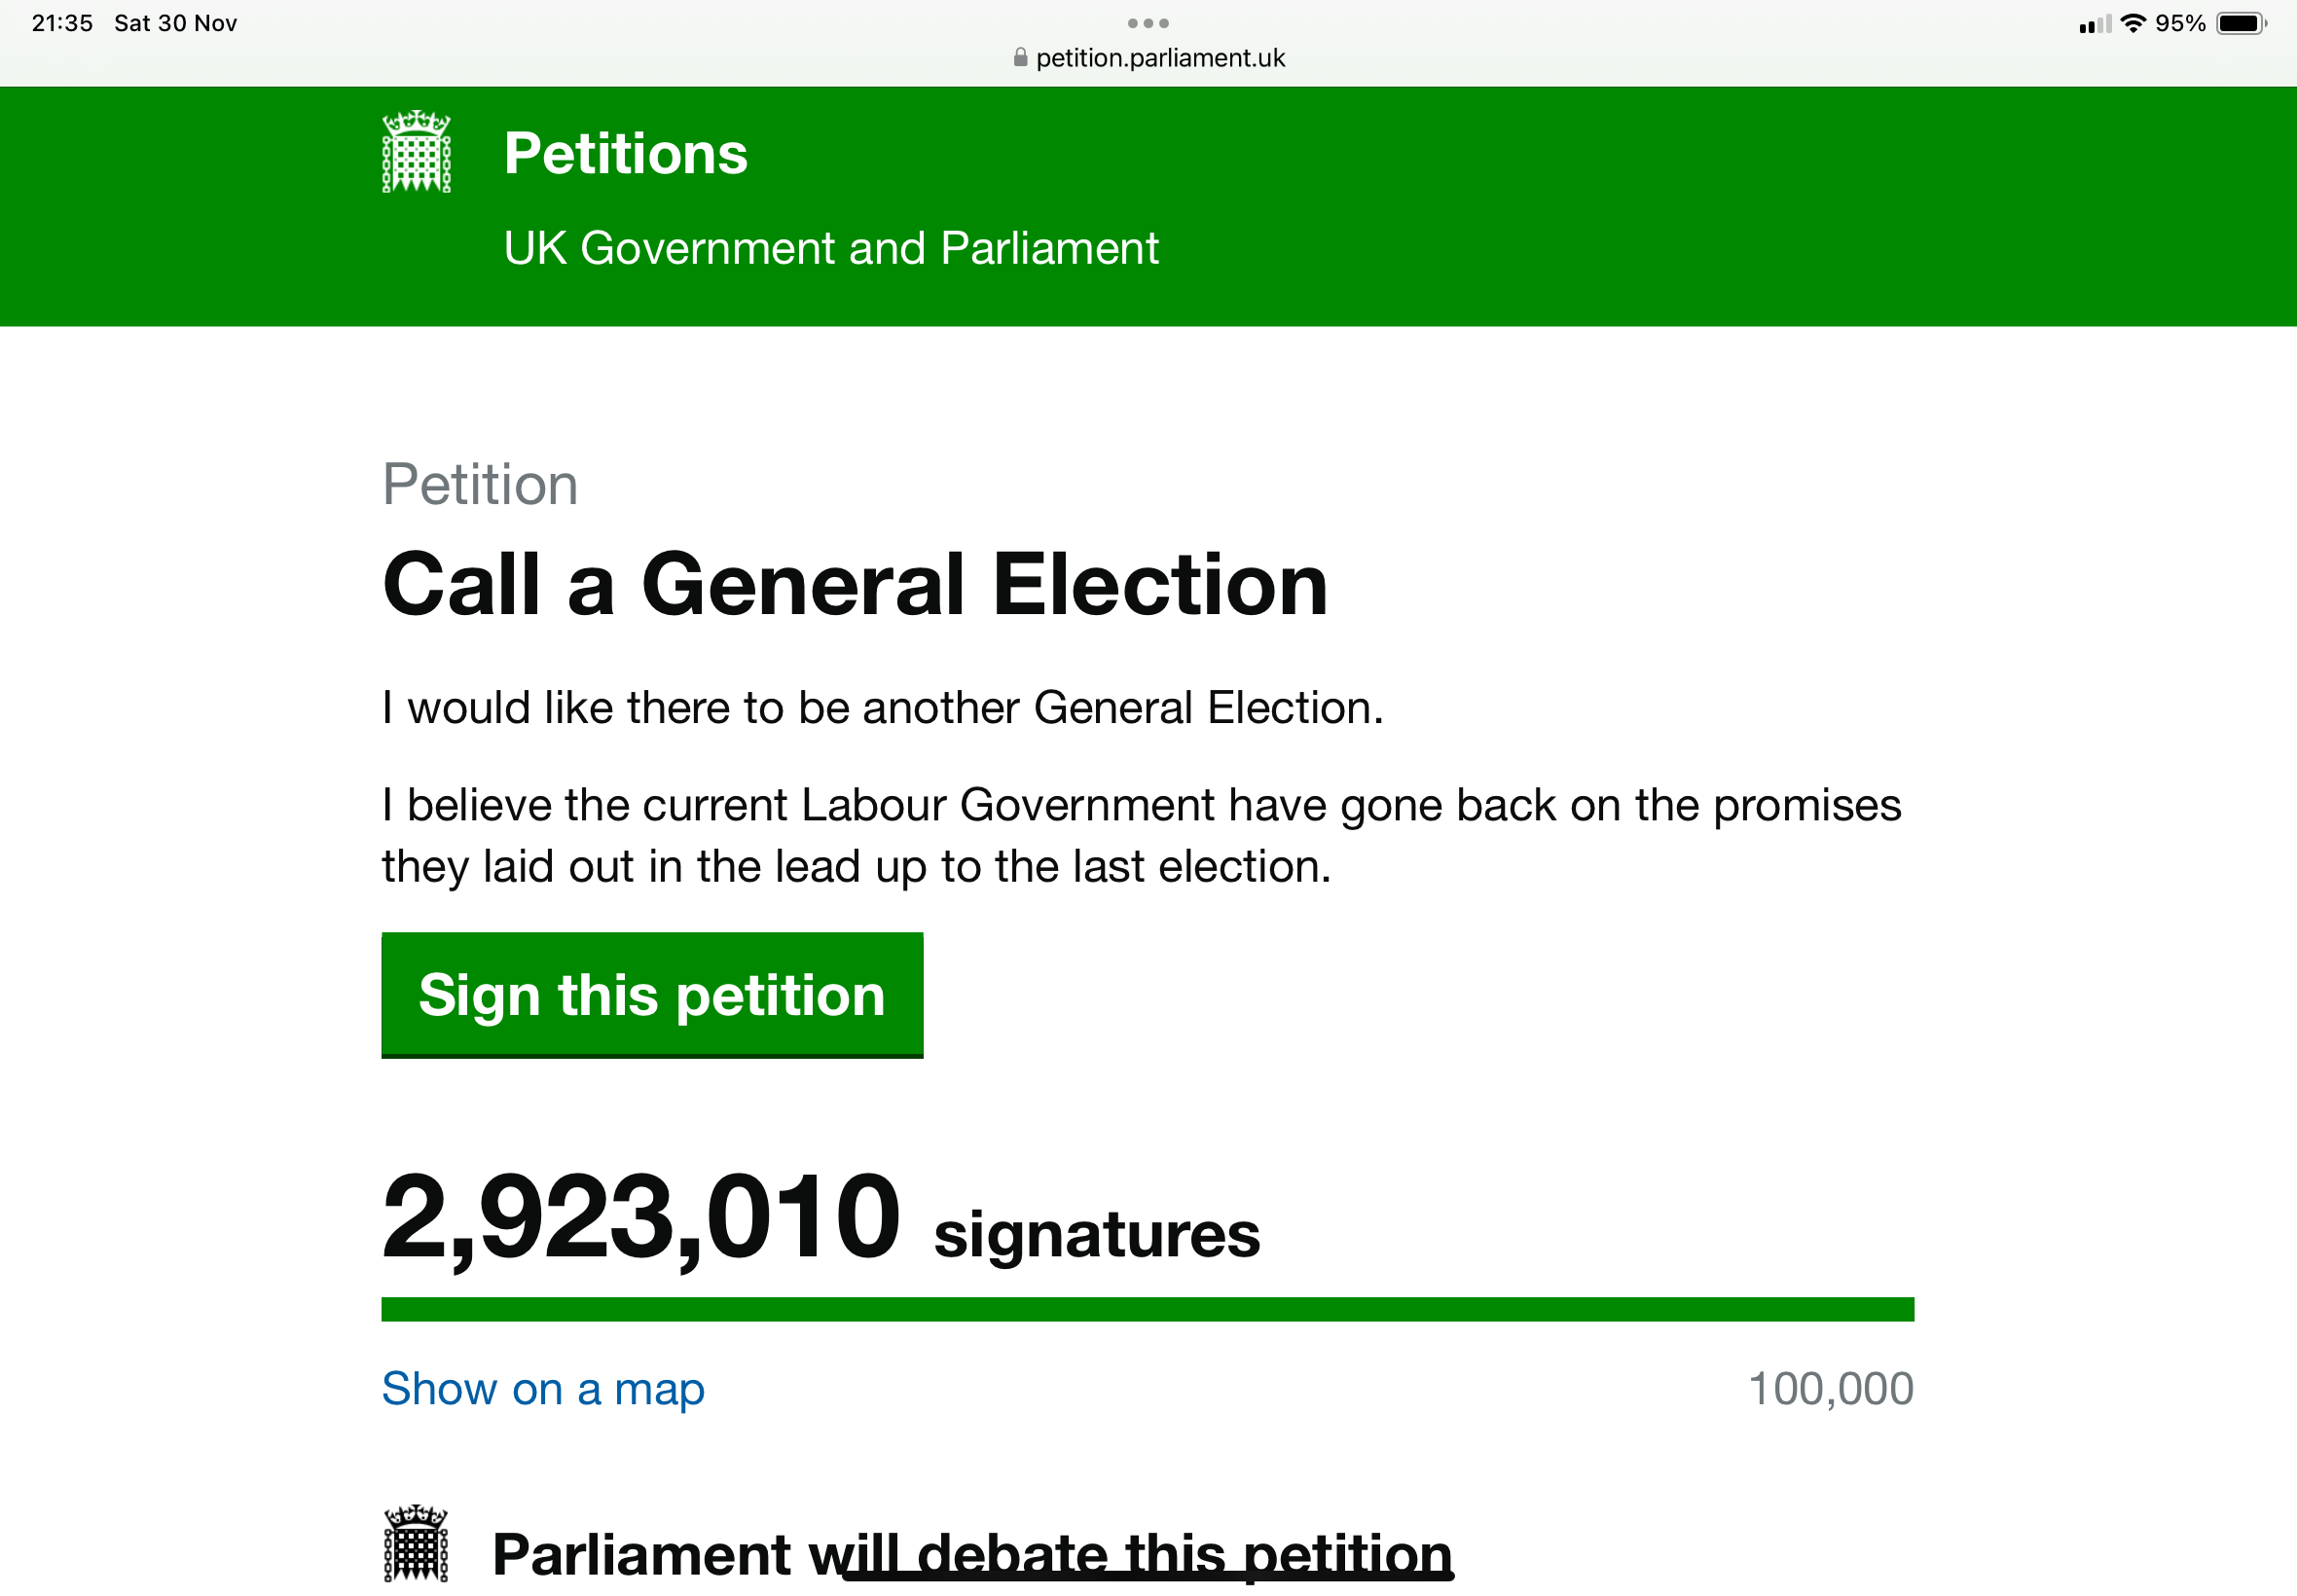This screenshot has height=1596, width=2297.
Task: Click the Call a General Election heading
Action: tap(855, 585)
